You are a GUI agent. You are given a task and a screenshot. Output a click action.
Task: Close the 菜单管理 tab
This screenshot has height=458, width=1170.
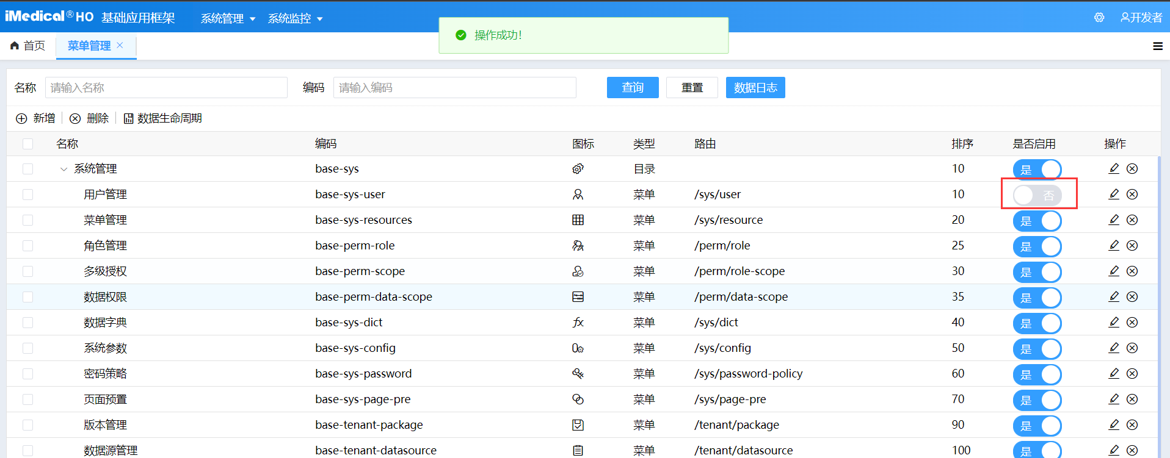point(120,45)
